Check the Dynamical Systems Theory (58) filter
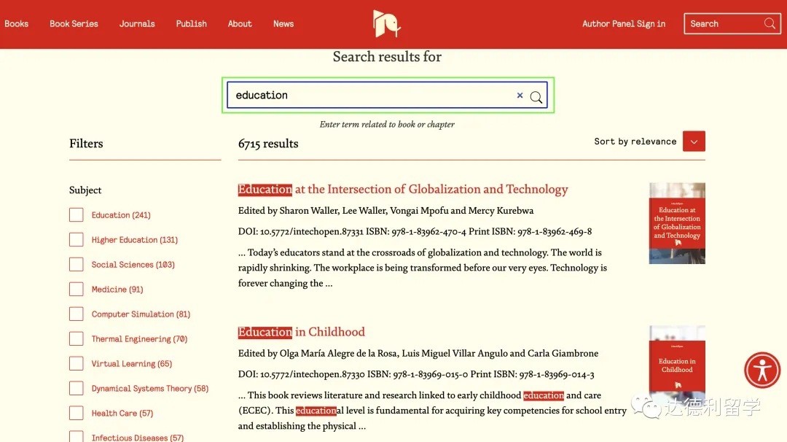 (77, 388)
